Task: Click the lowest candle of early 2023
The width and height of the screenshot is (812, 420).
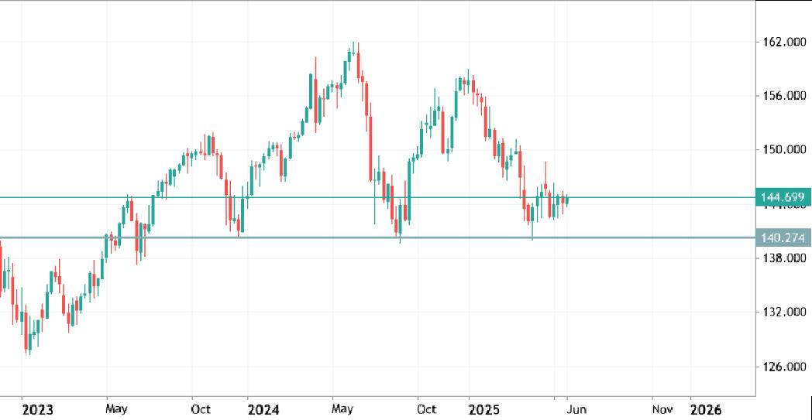Action: (x=29, y=340)
